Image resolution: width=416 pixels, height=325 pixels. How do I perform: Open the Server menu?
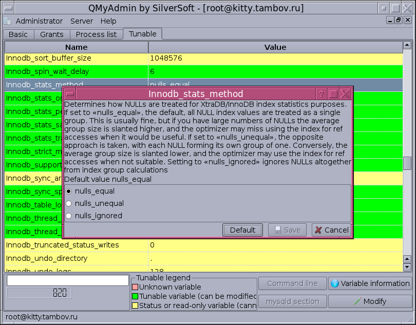pos(82,21)
